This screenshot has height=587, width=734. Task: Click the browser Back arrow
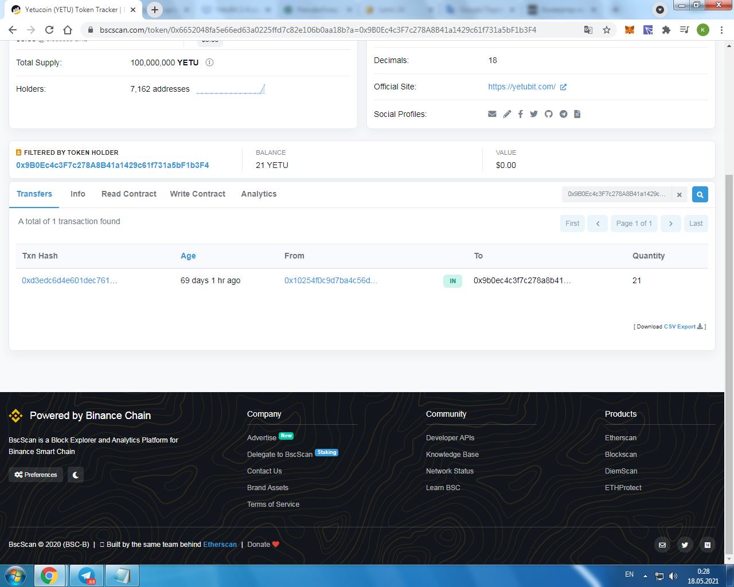coord(13,30)
